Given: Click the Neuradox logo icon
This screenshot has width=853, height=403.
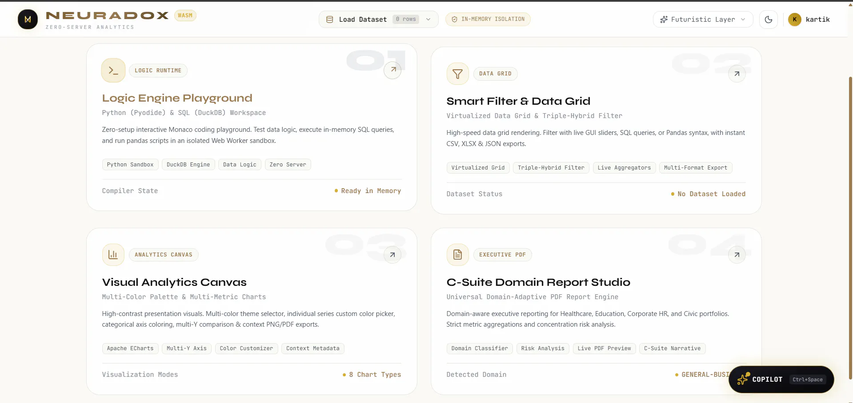Looking at the screenshot, I should tap(28, 19).
